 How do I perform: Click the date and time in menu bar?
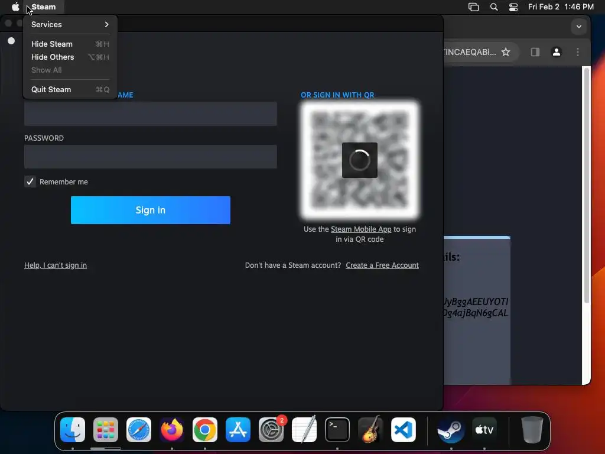pos(561,7)
